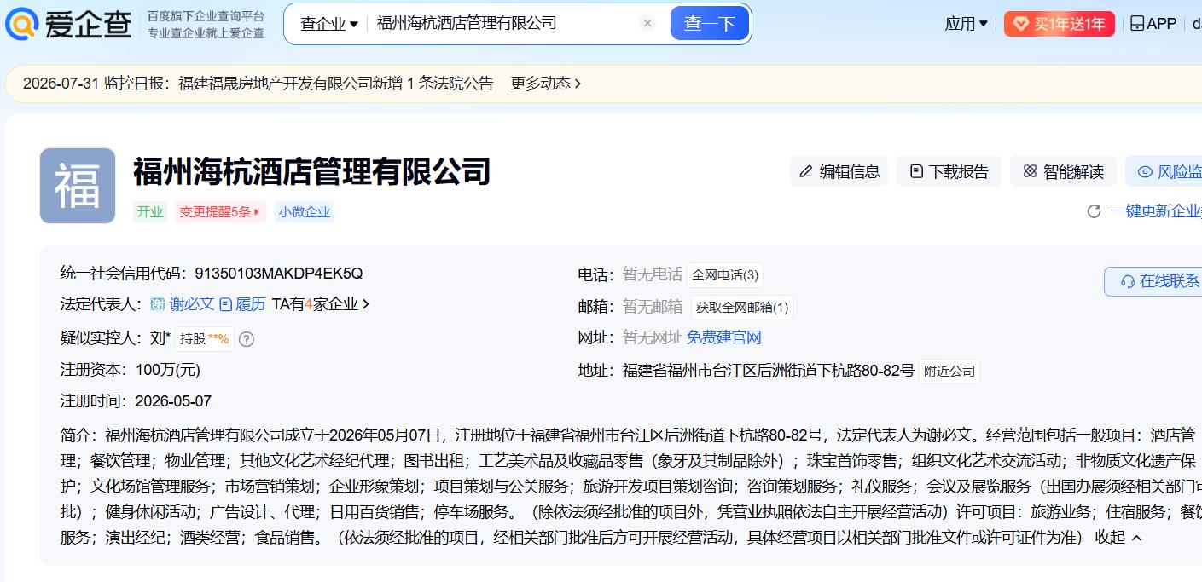Click the 查一下 search button
Viewport: 1202px width, 582px height.
(710, 24)
